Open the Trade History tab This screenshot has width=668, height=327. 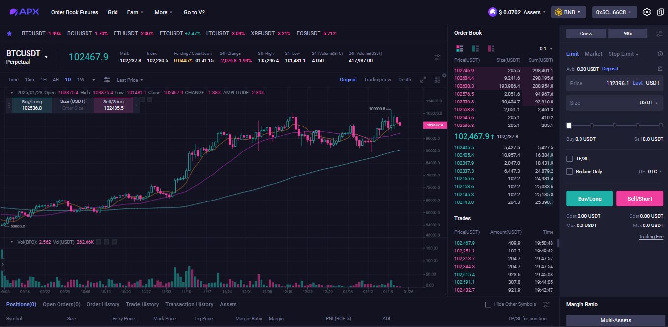coord(142,304)
